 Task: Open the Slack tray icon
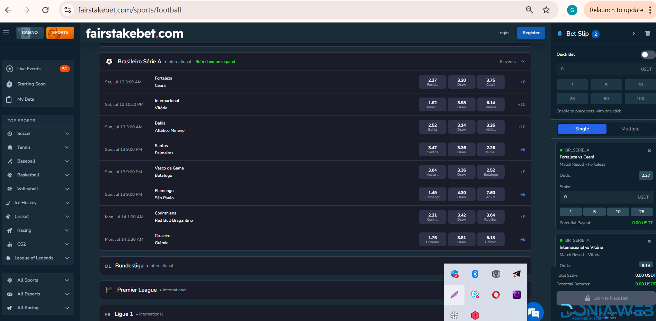coord(454,315)
